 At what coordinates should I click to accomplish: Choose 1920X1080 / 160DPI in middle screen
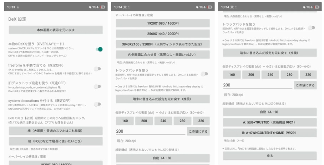[163, 23]
